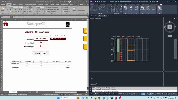178x100 pixels.
Task: Collapse the Excel ribbon with the chevron
Action: point(87,14)
